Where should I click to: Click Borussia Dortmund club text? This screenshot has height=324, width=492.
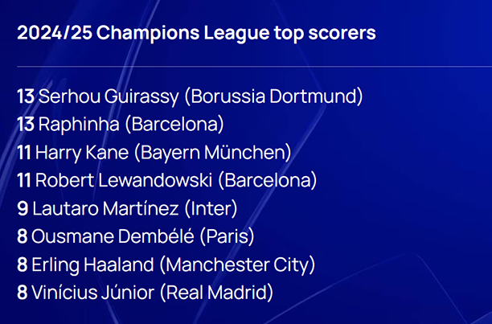click(x=273, y=96)
